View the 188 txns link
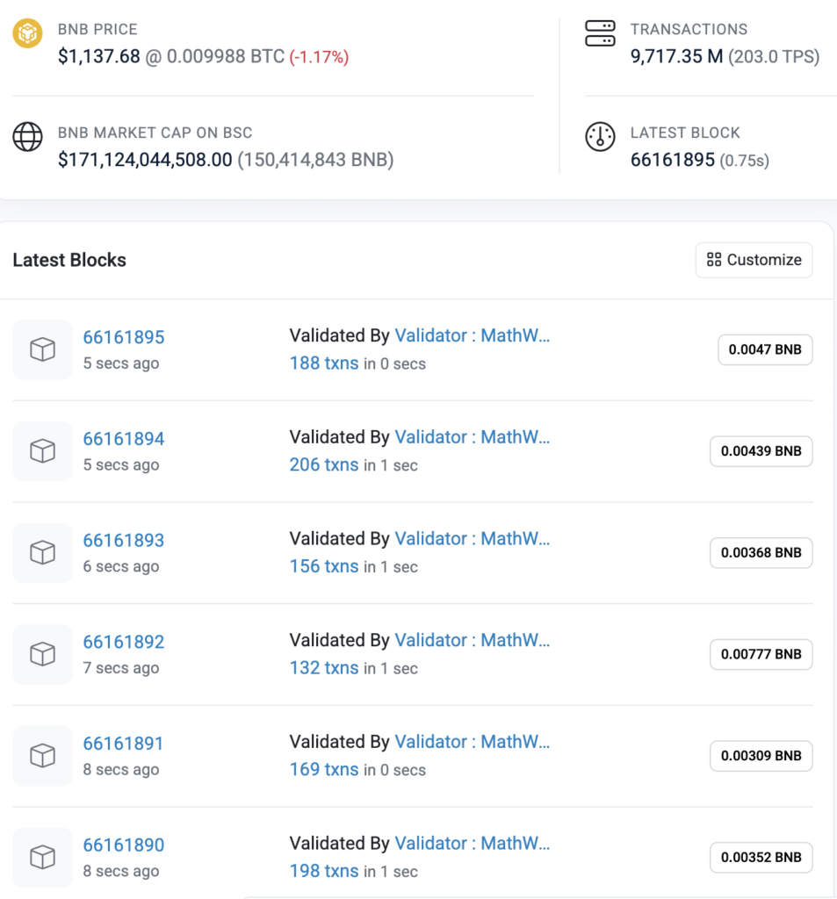The width and height of the screenshot is (837, 899). tap(324, 363)
